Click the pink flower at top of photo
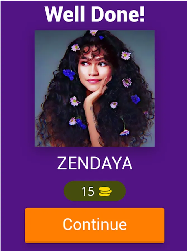The image size is (187, 251). 93,33
